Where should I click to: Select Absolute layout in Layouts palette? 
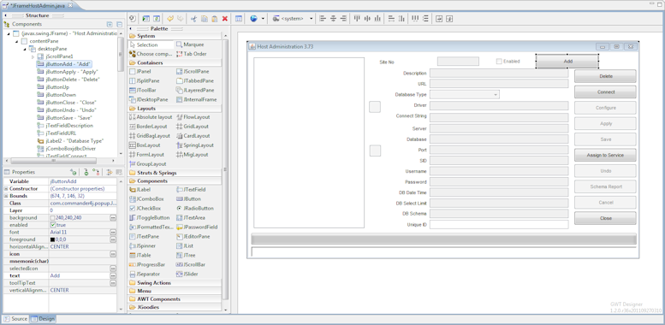click(x=151, y=117)
